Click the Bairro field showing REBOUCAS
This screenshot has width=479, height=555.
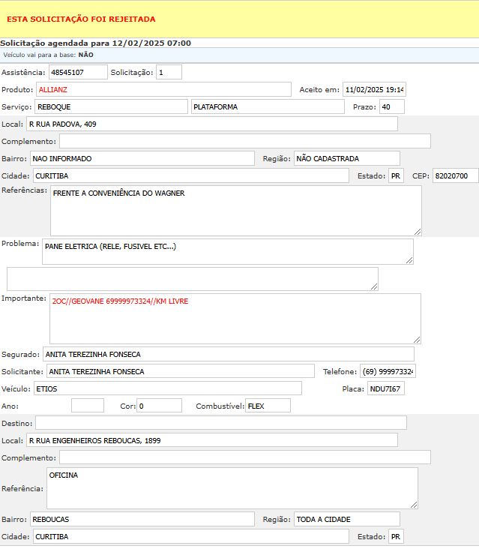[x=142, y=519]
